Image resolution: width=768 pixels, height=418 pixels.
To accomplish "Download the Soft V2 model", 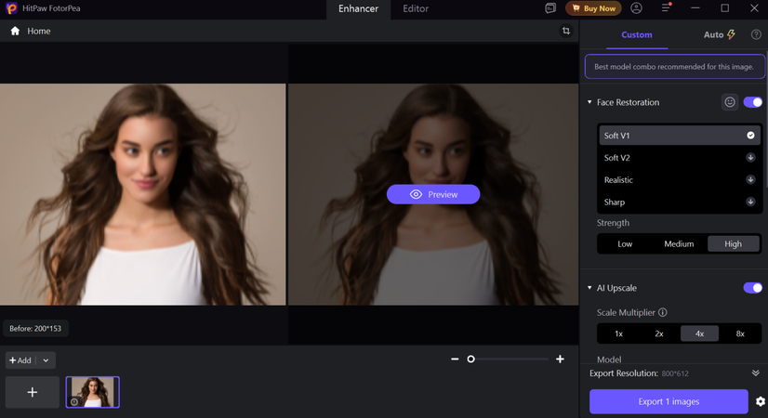I will tap(750, 158).
